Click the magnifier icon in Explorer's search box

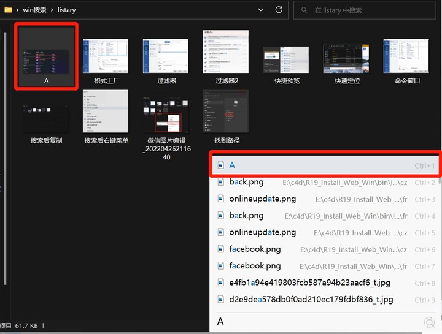point(303,10)
